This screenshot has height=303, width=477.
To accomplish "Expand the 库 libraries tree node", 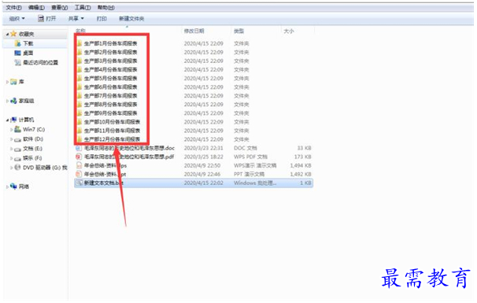I will point(7,82).
